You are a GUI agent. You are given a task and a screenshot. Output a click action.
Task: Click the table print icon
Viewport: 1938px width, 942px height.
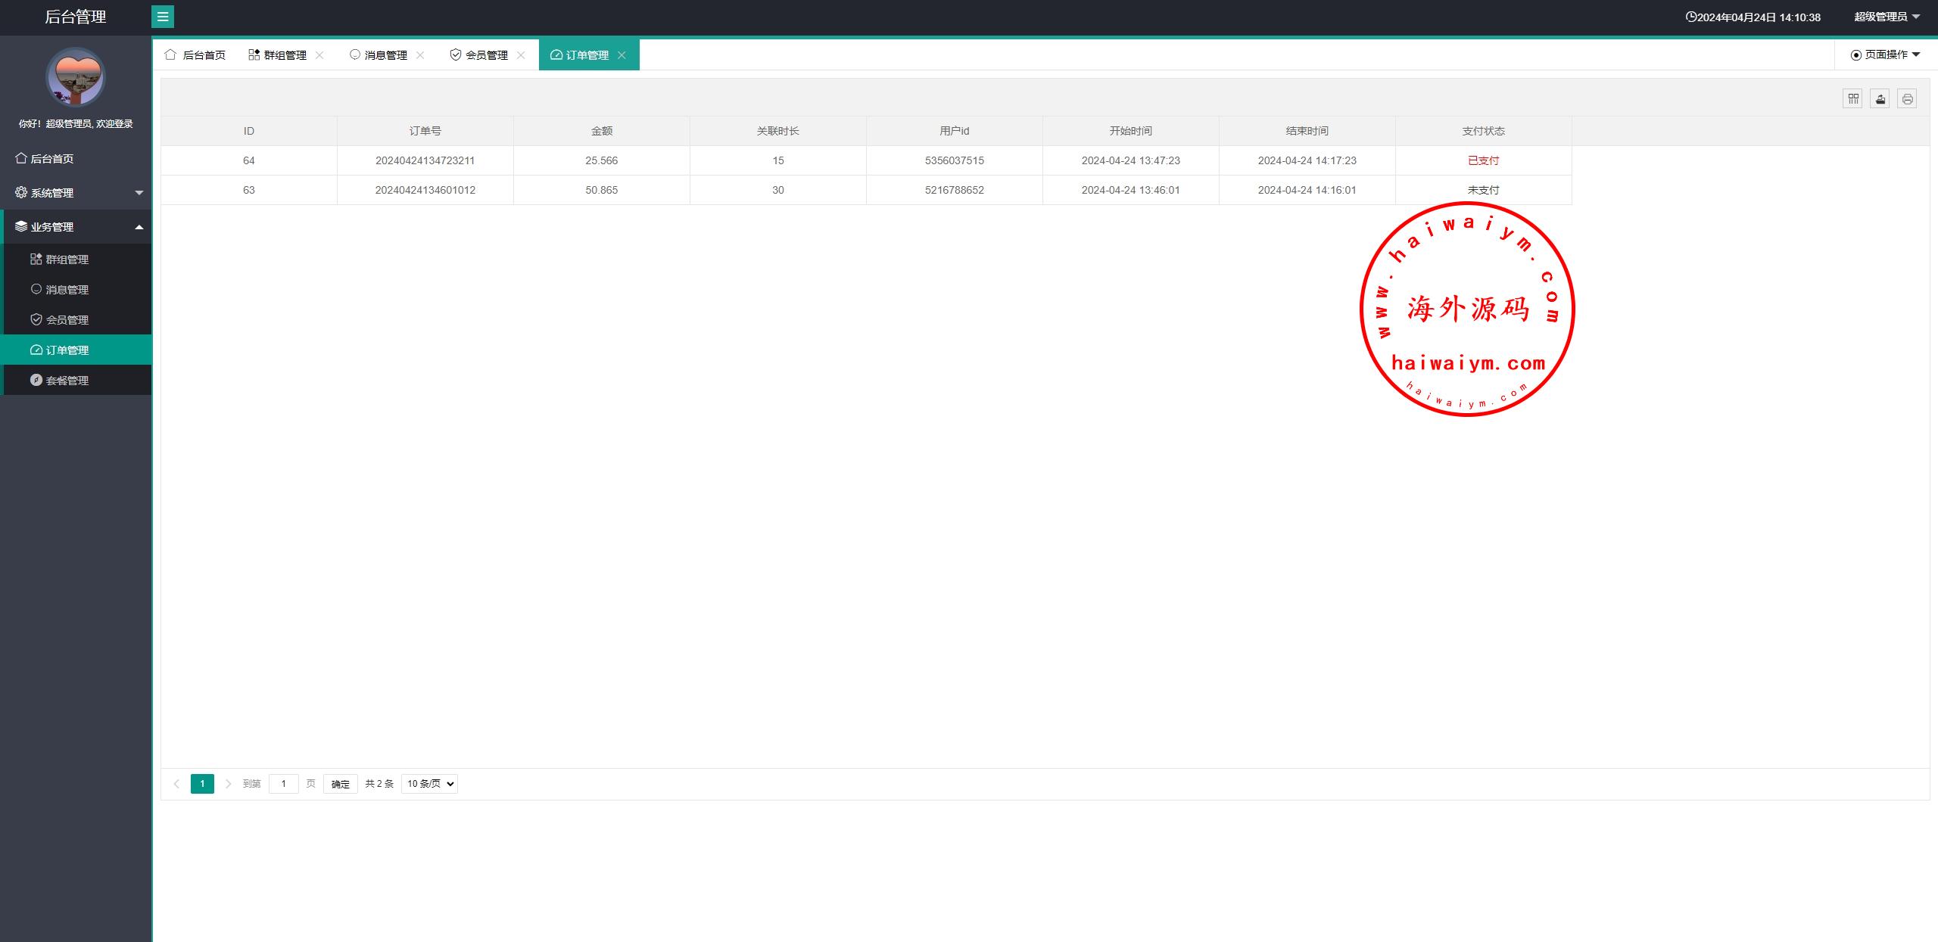pyautogui.click(x=1907, y=98)
